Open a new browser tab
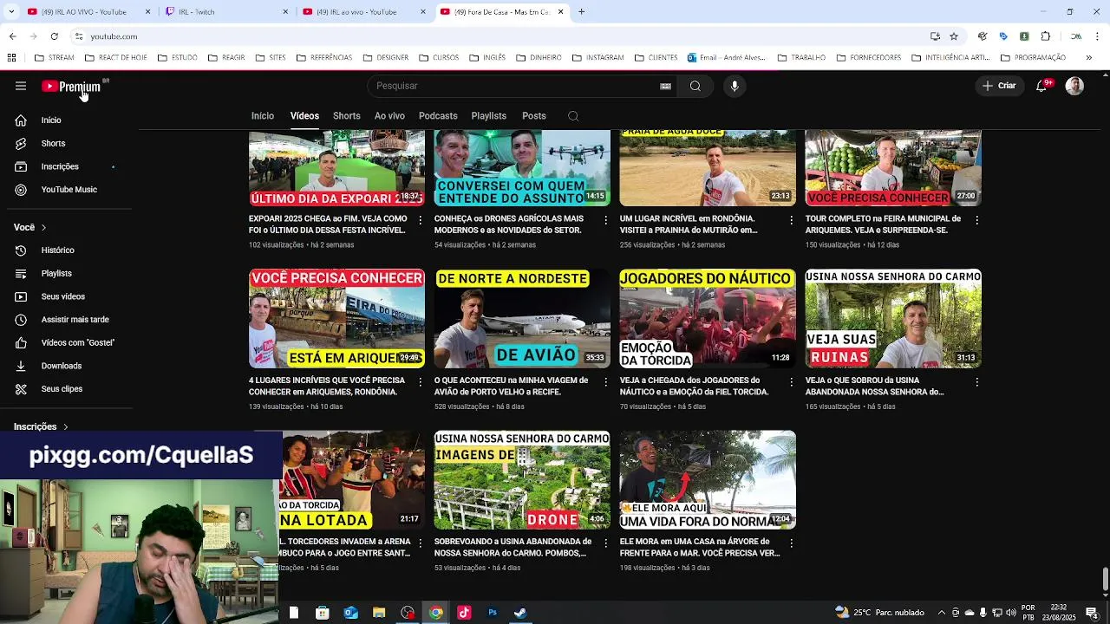The height and width of the screenshot is (624, 1110). (581, 11)
